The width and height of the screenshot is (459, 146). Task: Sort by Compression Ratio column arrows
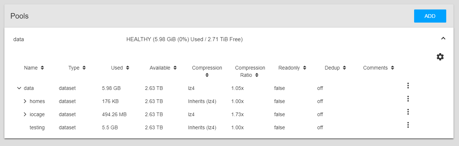pos(257,75)
